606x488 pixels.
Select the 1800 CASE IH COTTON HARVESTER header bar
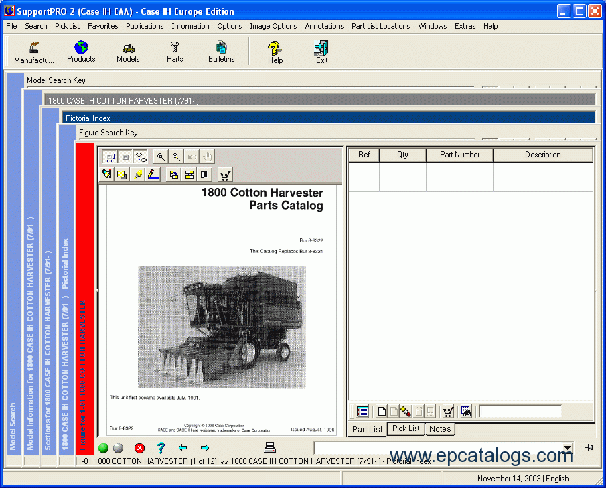[319, 100]
